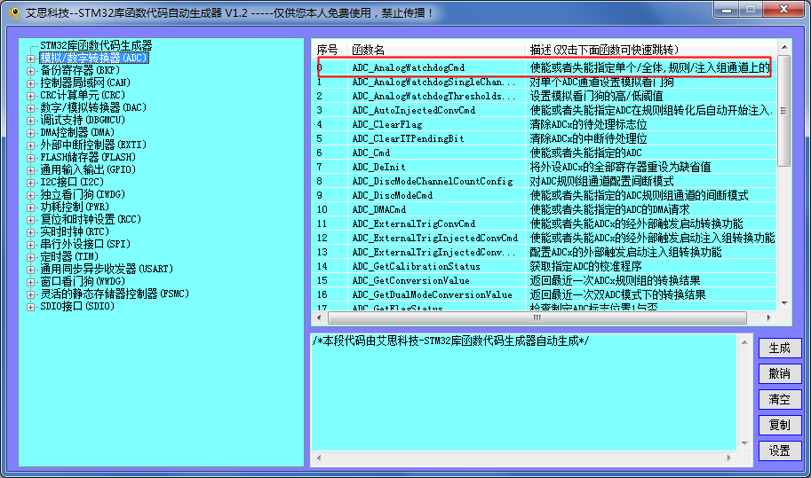Click the code output scroll-right arrow
This screenshot has width=811, height=478.
(729, 458)
